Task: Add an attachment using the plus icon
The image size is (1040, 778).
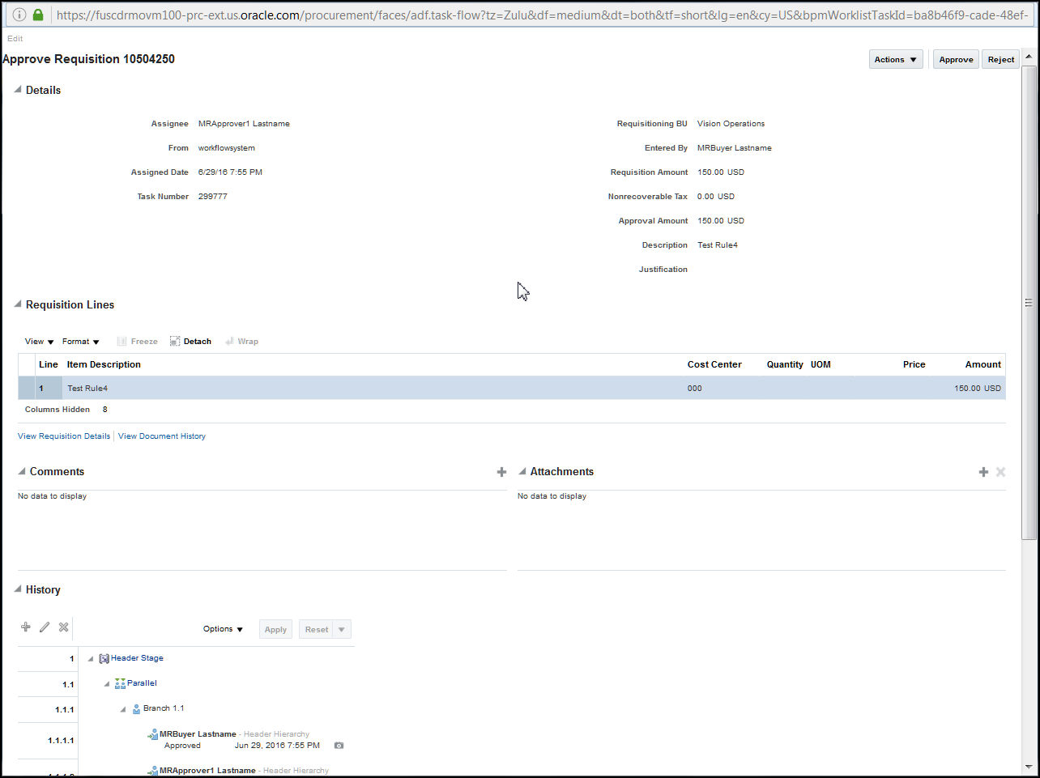Action: [x=983, y=471]
